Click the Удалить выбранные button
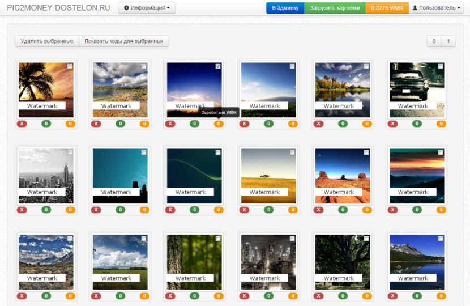 [x=47, y=41]
